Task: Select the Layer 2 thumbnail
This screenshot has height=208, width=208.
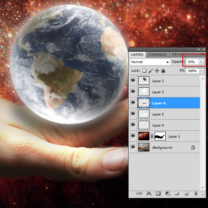Action: (144, 80)
